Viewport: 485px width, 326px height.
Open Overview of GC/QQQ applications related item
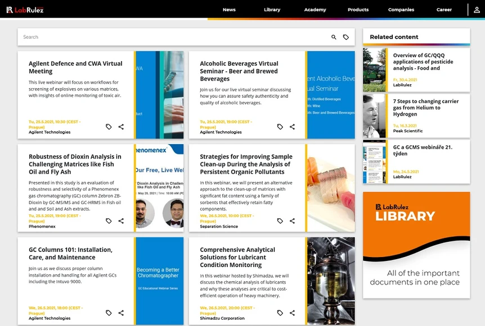pyautogui.click(x=423, y=62)
